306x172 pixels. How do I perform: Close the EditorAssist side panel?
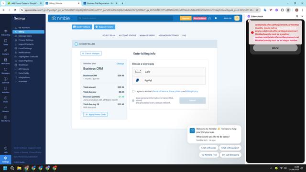tap(302, 16)
